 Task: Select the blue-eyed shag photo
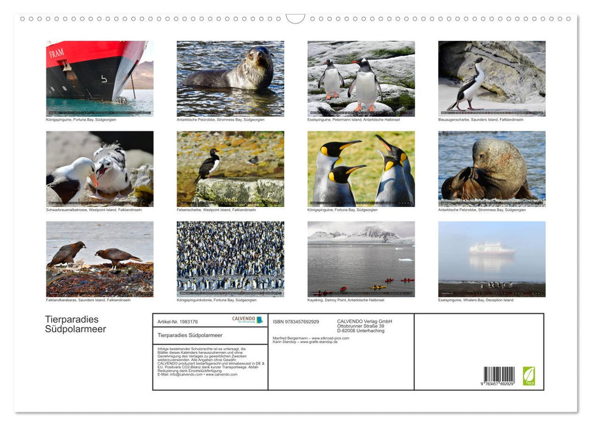click(x=492, y=79)
